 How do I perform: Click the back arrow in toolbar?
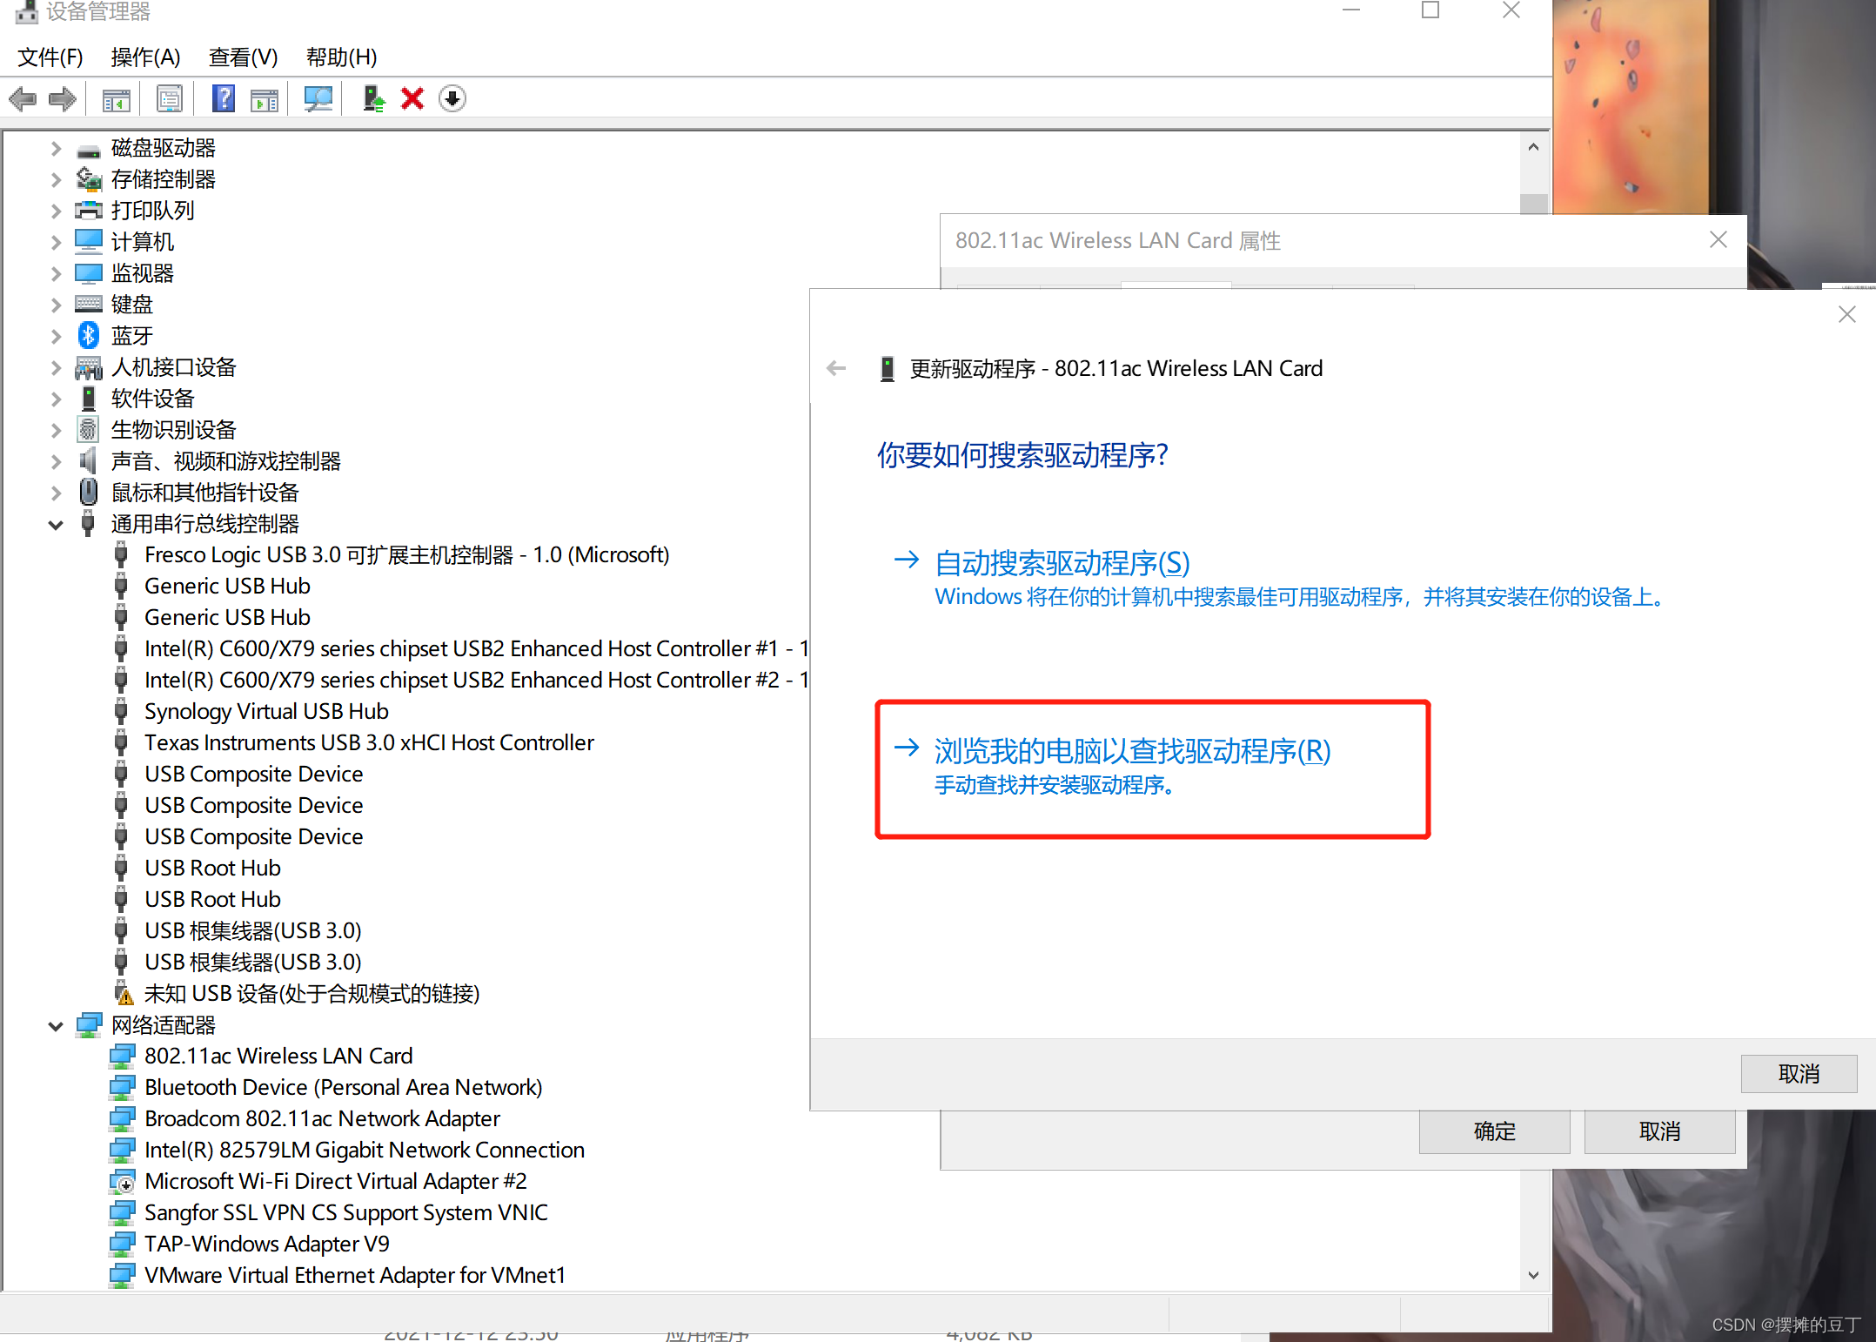pos(23,99)
